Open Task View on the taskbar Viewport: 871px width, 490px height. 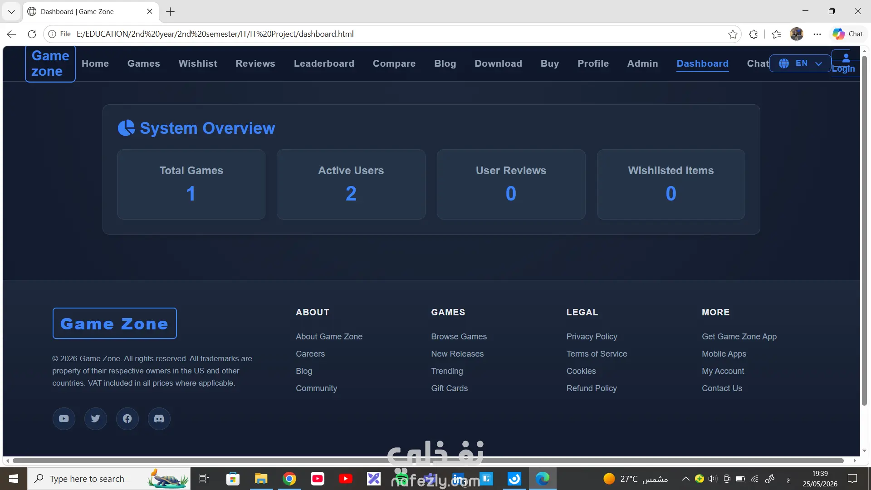[x=204, y=479]
